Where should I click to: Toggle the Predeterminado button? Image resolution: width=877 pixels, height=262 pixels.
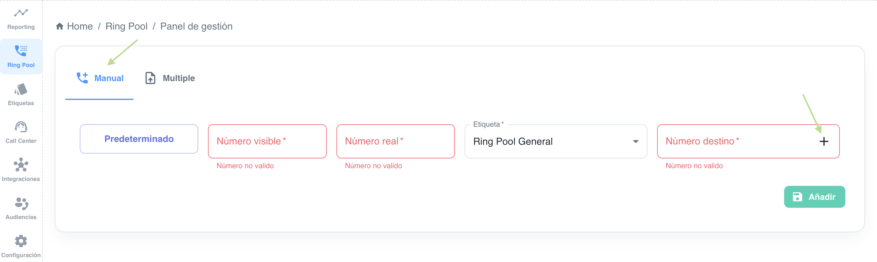(139, 139)
